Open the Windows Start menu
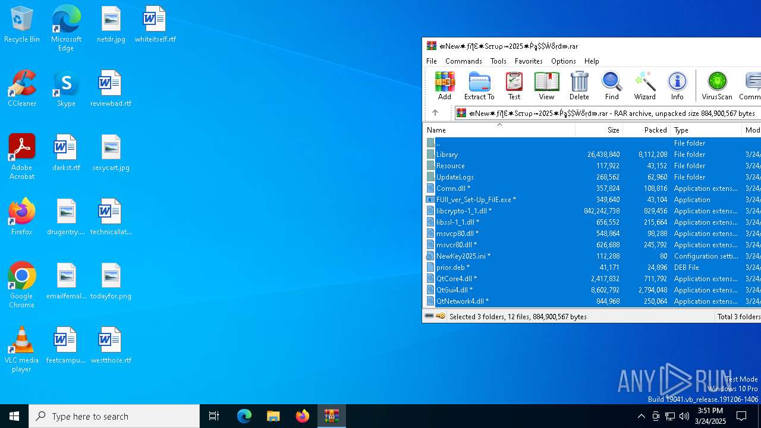Viewport: 761px width, 428px height. [x=14, y=416]
